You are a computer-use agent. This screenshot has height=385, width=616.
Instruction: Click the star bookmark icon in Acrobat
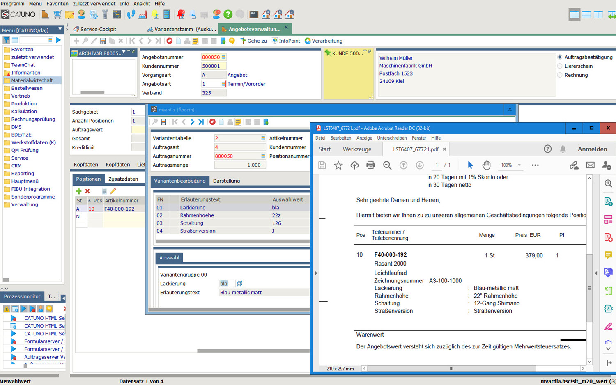pyautogui.click(x=338, y=165)
